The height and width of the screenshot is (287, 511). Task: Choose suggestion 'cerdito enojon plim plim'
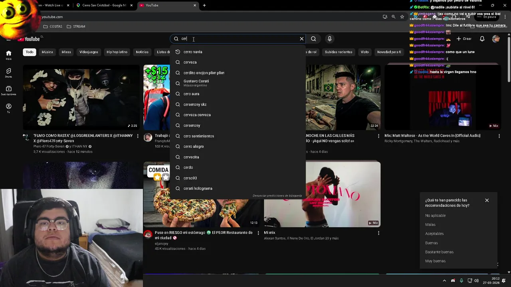tap(238, 73)
